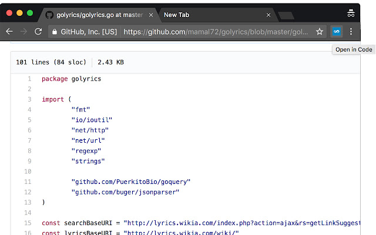Viewport: 376px width, 235px height.
Task: Click the "import" keyword on line 3
Action: 53,99
